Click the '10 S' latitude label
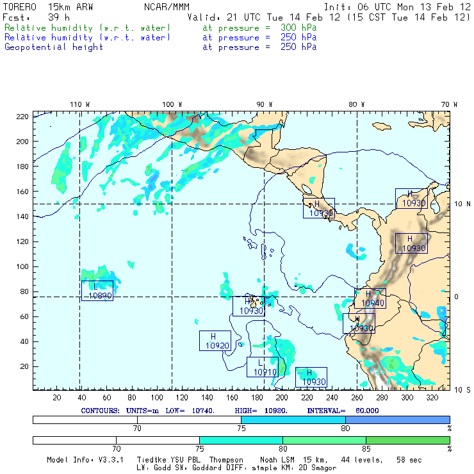The width and height of the screenshot is (474, 474). [x=462, y=390]
